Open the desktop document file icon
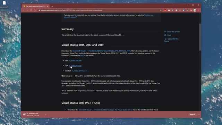The width and height of the screenshot is (222, 125). (4, 3)
